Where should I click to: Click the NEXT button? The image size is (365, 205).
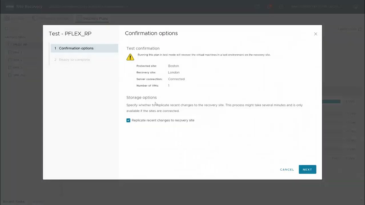pos(307,169)
